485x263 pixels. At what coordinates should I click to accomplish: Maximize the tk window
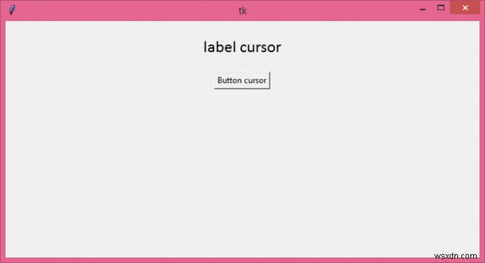coord(441,8)
